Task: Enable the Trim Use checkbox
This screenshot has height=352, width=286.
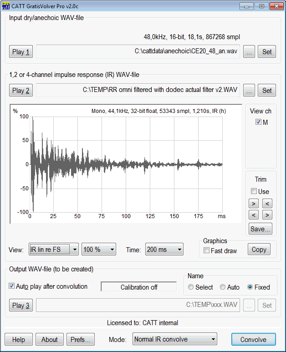Action: pos(254,192)
